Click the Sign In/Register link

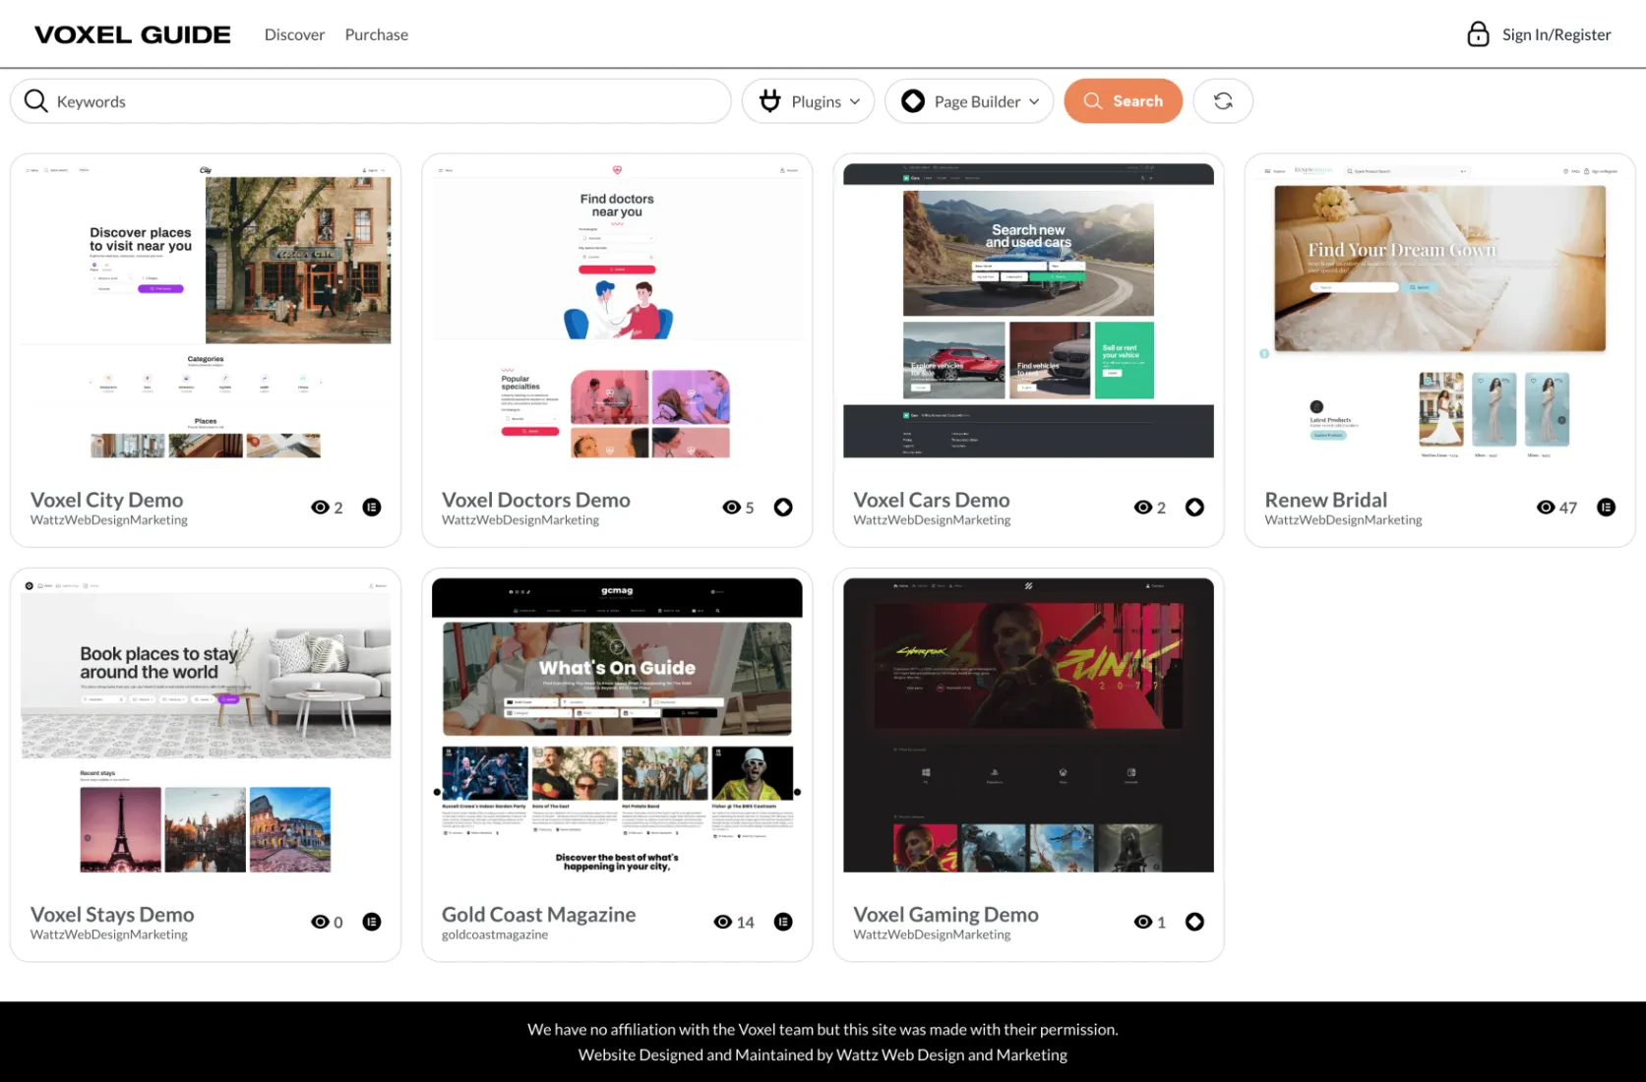[1556, 34]
